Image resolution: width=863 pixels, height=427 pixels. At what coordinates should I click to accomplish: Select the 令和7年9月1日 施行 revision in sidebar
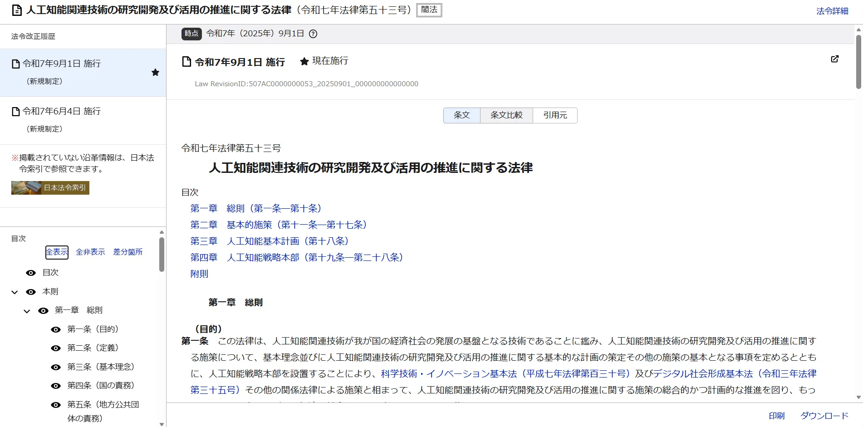coord(83,73)
